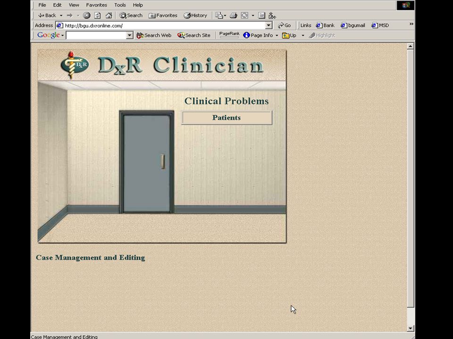Open the Bank link in Links bar

pos(325,25)
